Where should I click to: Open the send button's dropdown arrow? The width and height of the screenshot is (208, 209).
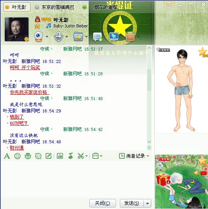click(147, 204)
